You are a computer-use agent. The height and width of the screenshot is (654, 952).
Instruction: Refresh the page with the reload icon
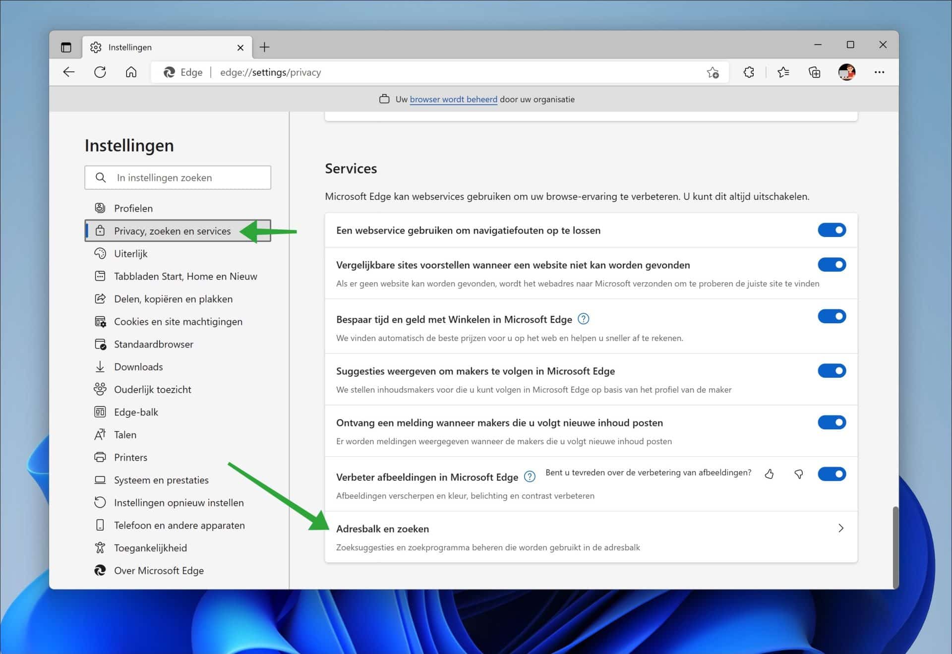(x=100, y=72)
